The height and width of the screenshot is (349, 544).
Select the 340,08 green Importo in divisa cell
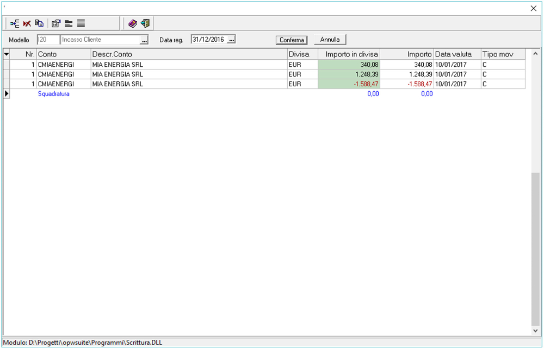(x=349, y=65)
